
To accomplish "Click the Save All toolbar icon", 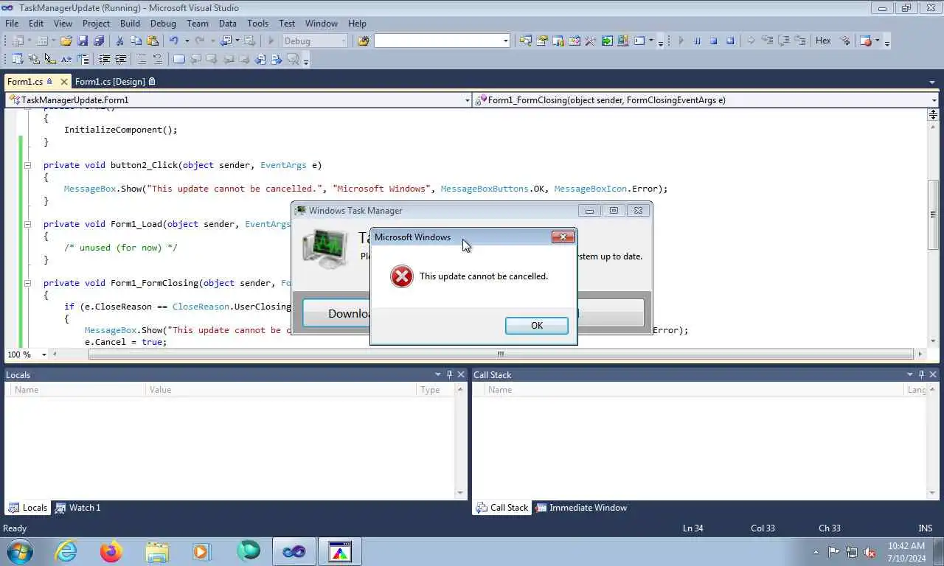I will 99,41.
